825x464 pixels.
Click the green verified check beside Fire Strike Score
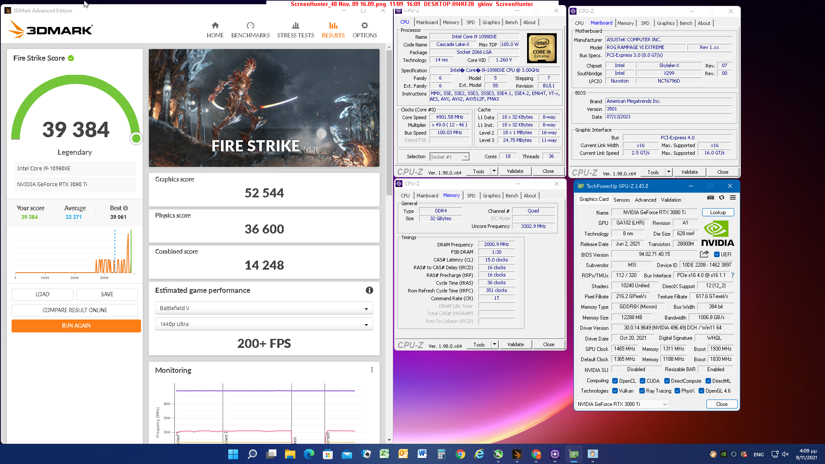tap(71, 58)
